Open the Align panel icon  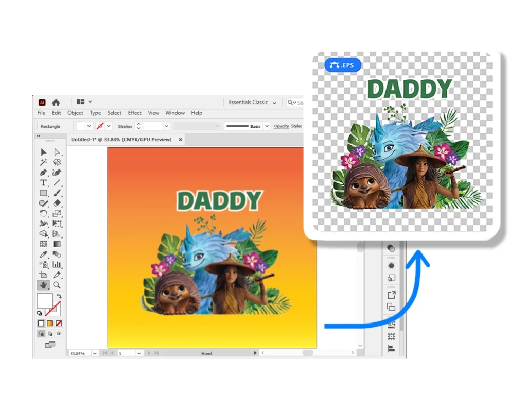click(391, 349)
